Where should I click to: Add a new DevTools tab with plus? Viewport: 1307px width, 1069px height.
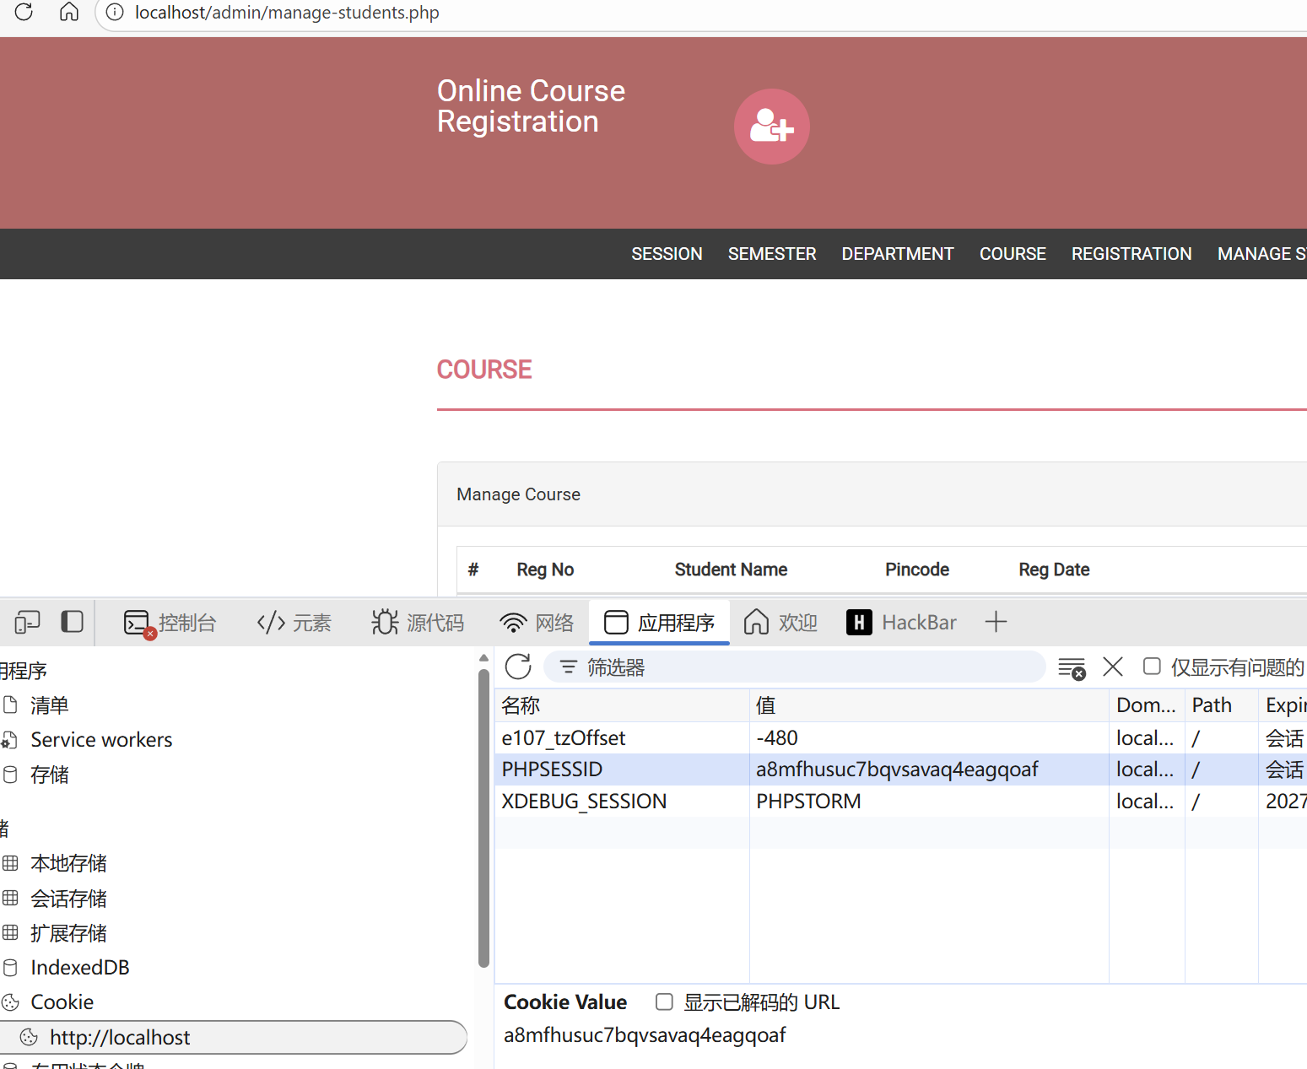(996, 623)
